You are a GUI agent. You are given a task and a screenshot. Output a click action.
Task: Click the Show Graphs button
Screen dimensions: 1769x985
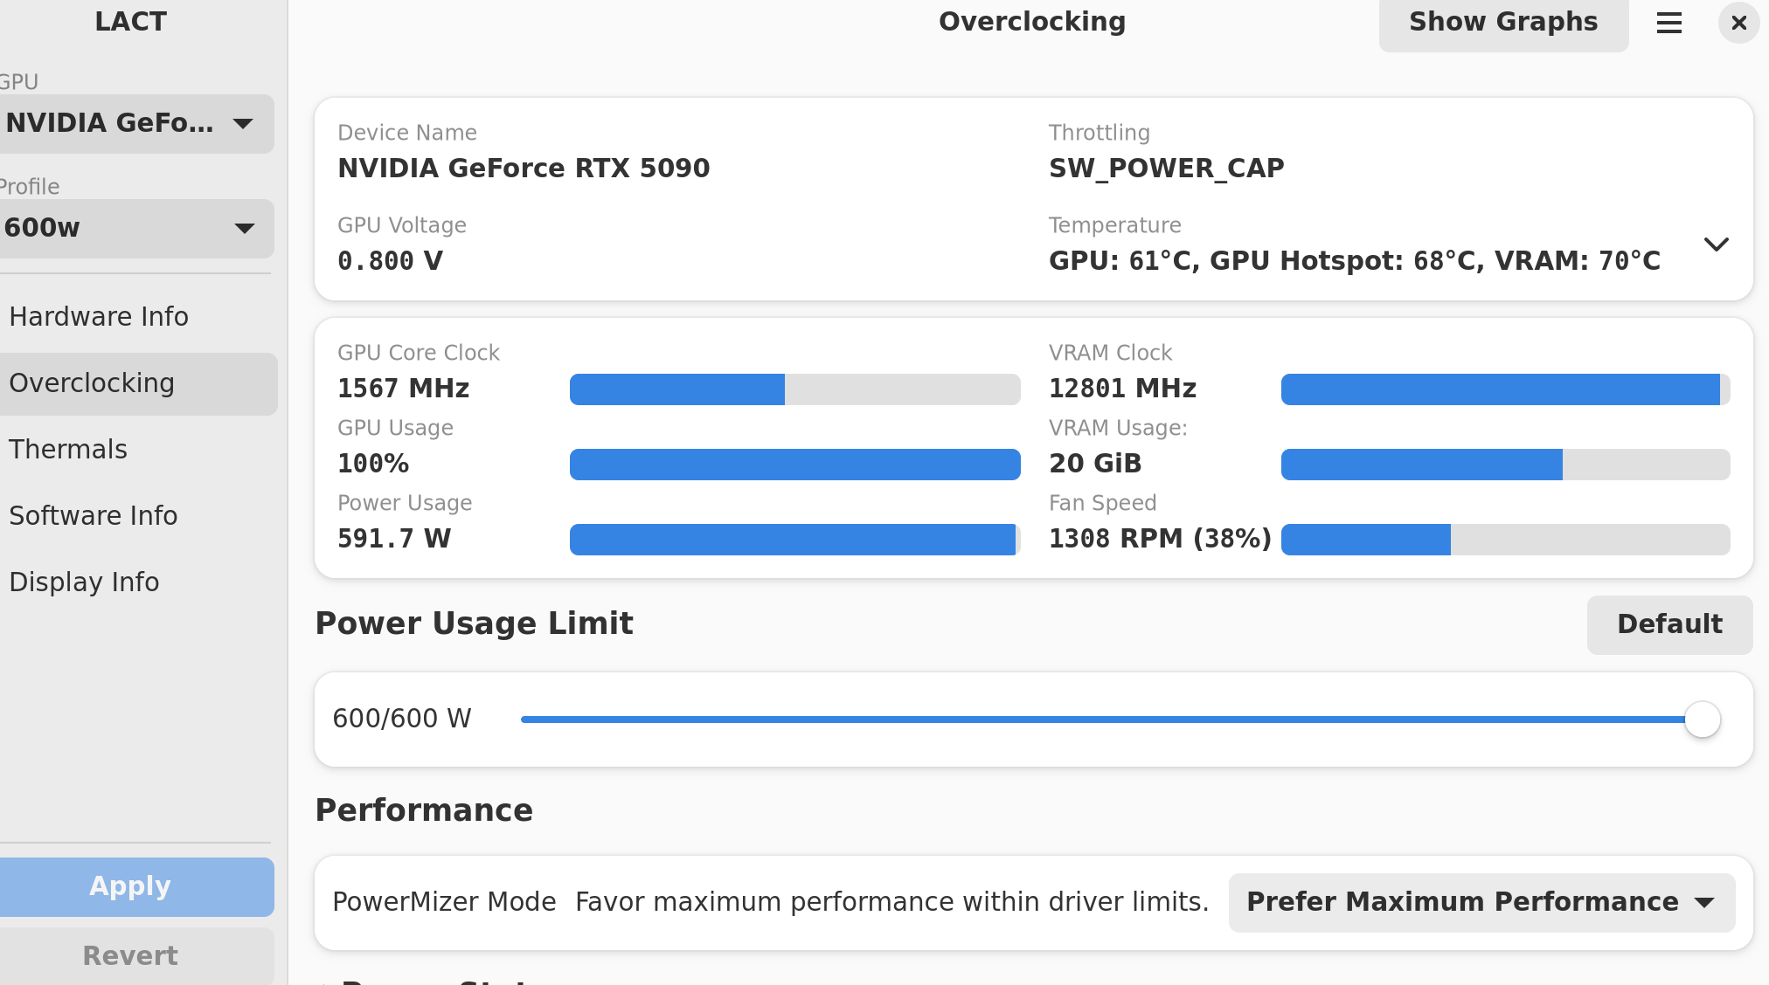pyautogui.click(x=1503, y=23)
